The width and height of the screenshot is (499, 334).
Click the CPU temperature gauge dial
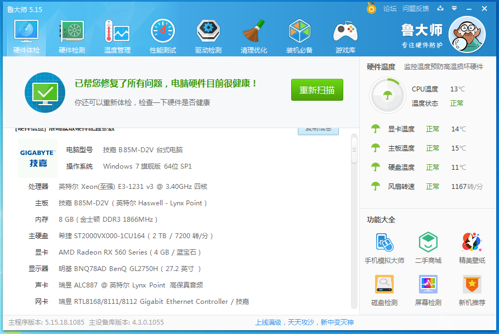pos(387,95)
